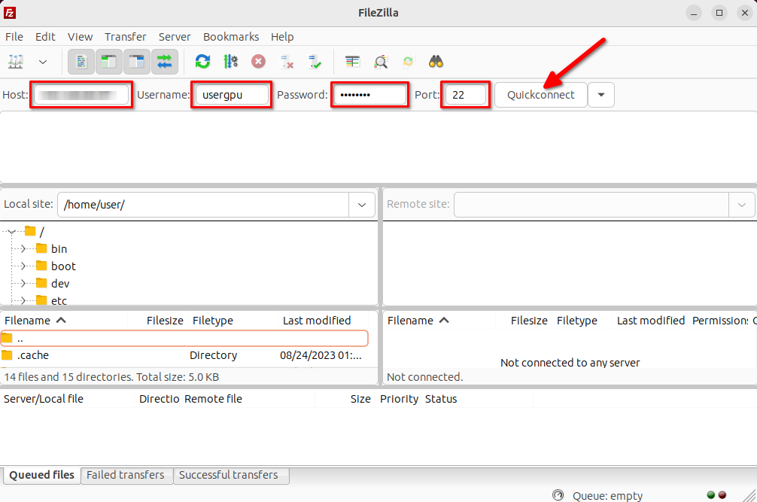Sort remote list by Permissions column
The width and height of the screenshot is (757, 502).
(719, 321)
